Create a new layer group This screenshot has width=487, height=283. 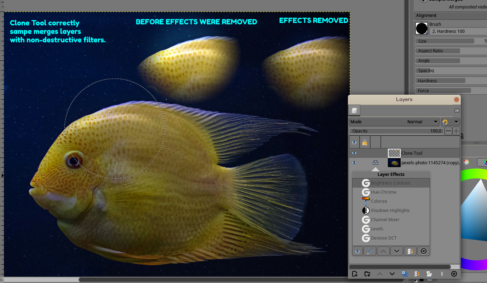[x=367, y=274]
